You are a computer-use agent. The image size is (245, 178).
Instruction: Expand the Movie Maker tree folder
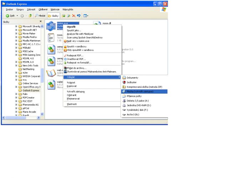coord(16,33)
